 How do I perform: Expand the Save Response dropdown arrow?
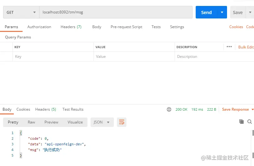(x=252, y=109)
